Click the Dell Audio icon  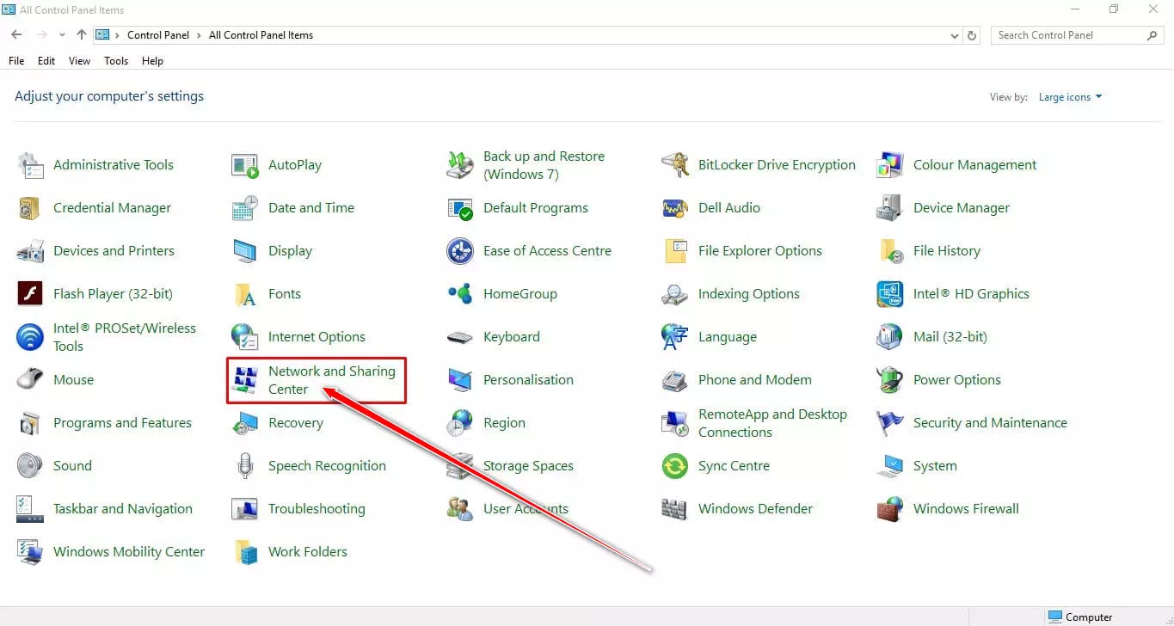click(x=675, y=208)
